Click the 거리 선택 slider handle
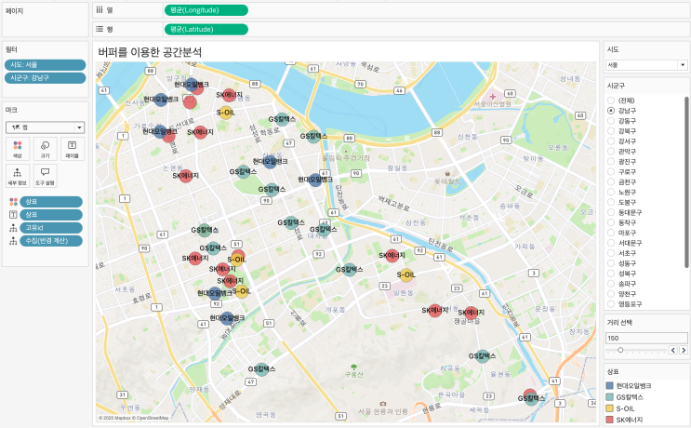This screenshot has width=691, height=428. pyautogui.click(x=620, y=350)
